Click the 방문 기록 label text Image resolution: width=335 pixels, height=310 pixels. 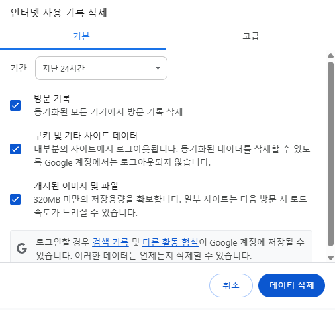52,98
